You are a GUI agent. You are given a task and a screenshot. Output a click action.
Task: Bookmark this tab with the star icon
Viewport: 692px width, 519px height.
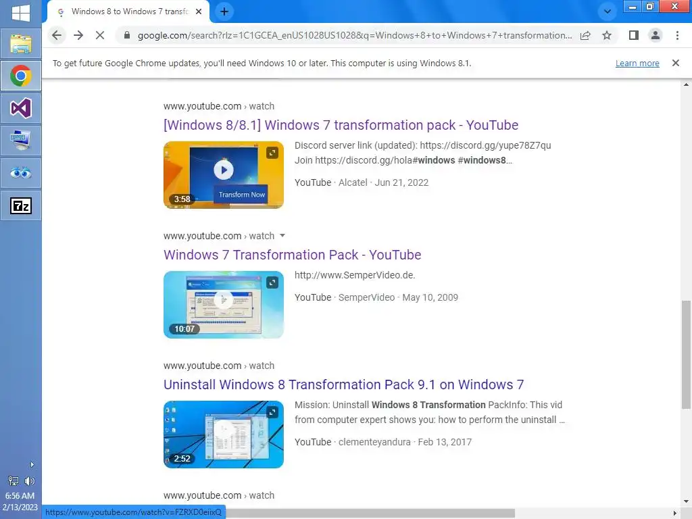(607, 35)
